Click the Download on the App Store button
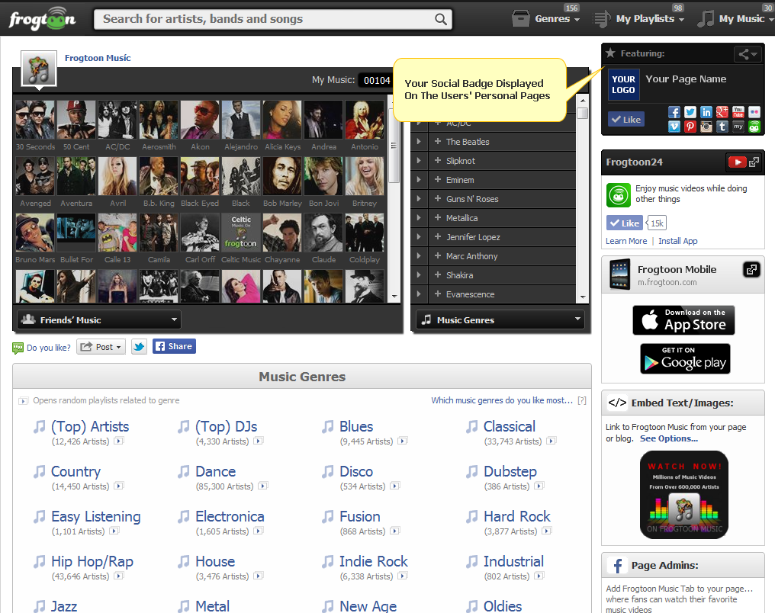775x613 pixels. pos(684,320)
